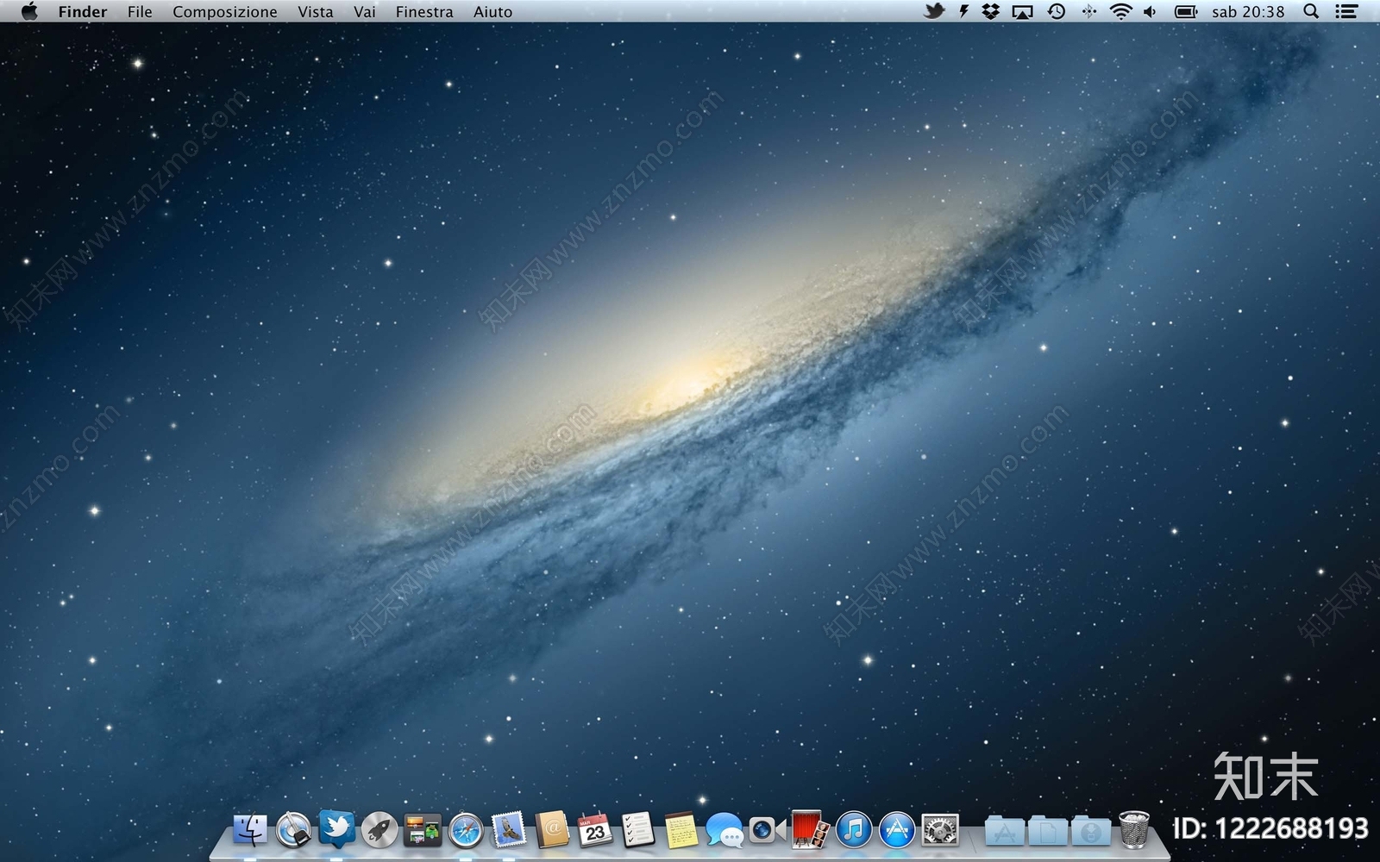Viewport: 1380px width, 862px height.
Task: Open Reminders checklist icon in Dock
Action: [637, 830]
